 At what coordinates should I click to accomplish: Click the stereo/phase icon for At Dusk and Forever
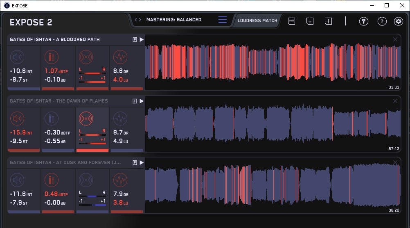(86, 180)
